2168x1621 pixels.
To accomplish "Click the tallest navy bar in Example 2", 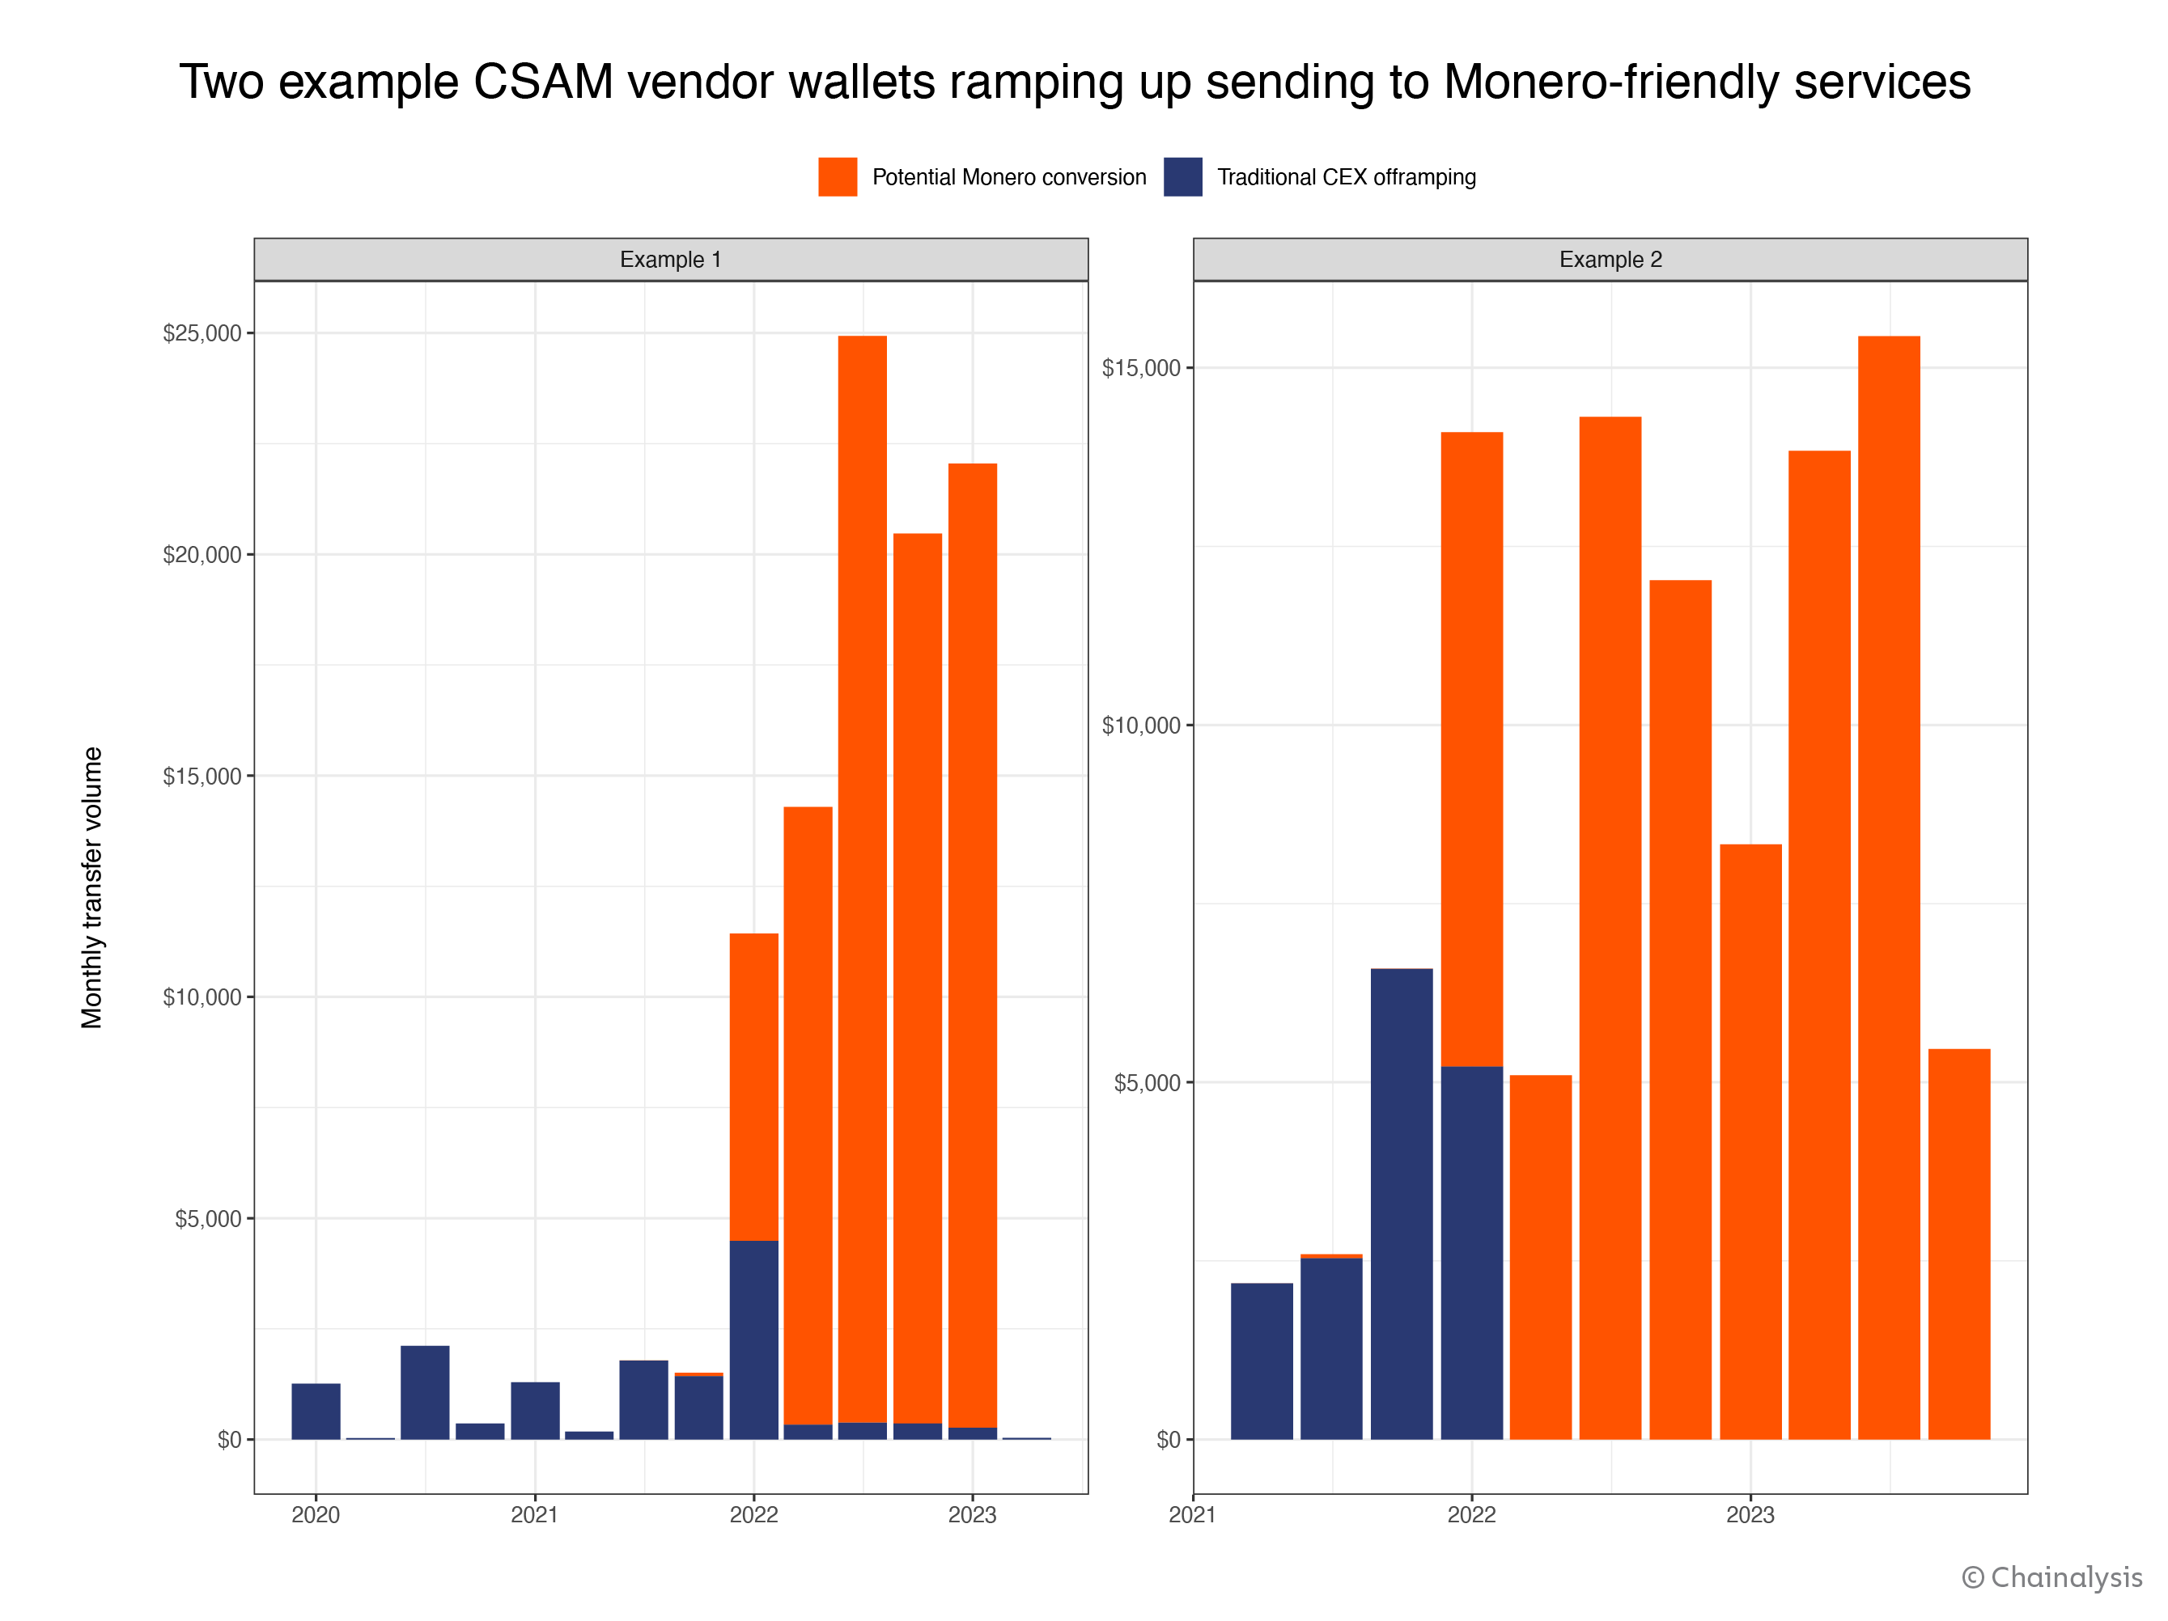I will click(1401, 1204).
